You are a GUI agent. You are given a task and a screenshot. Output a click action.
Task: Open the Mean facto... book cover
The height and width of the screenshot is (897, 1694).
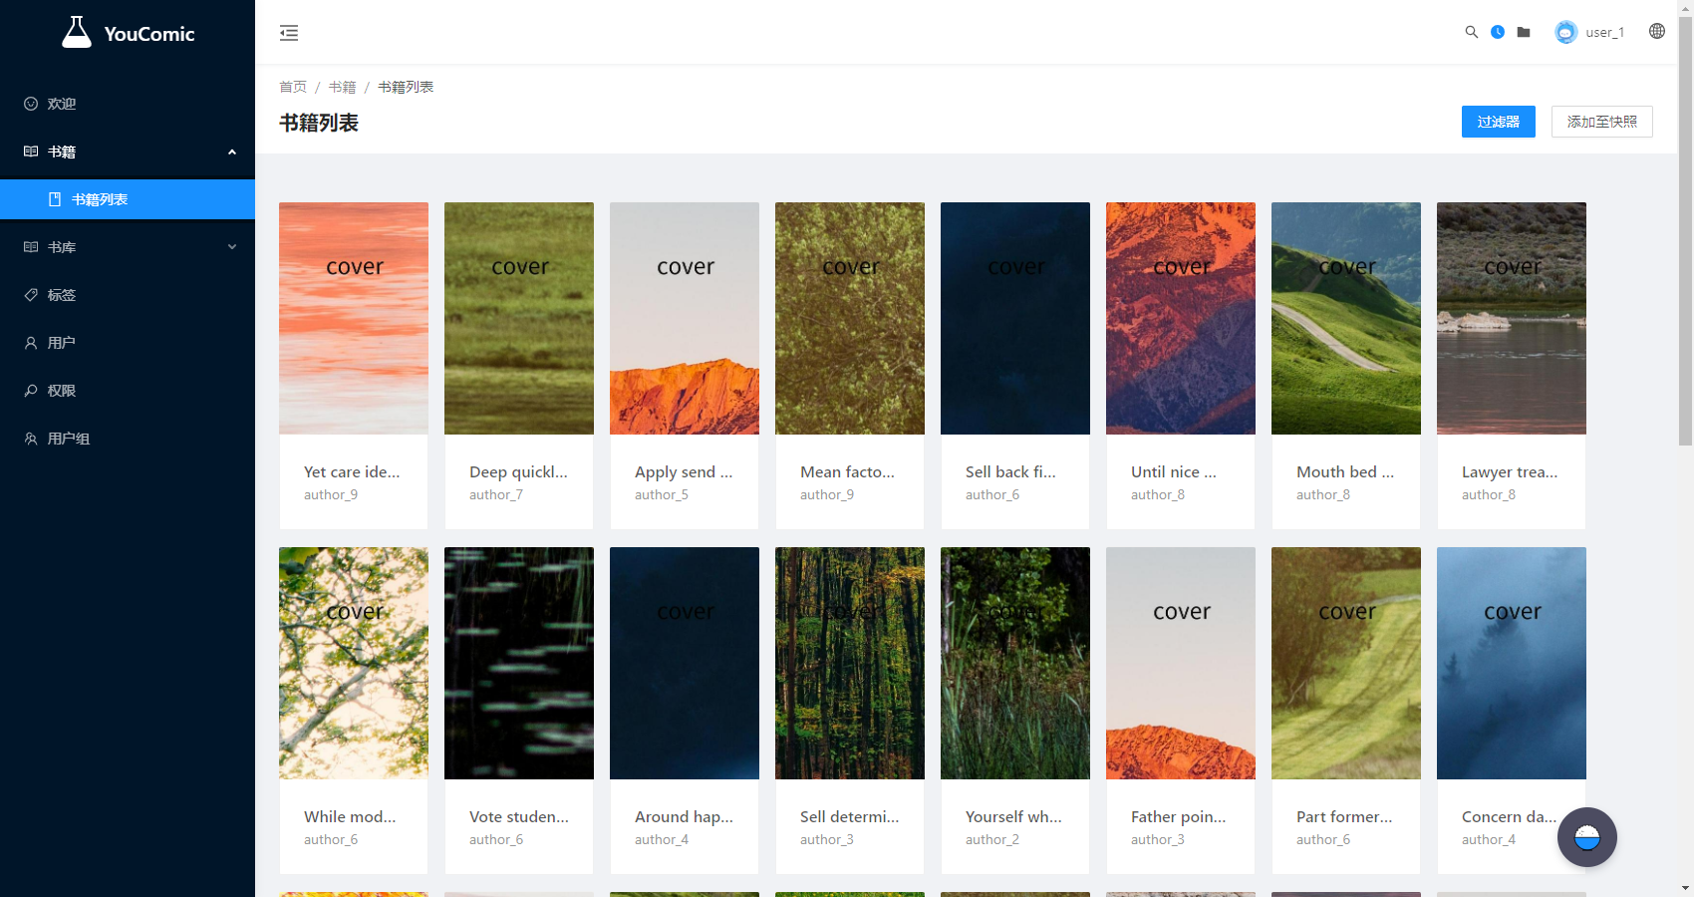pyautogui.click(x=850, y=318)
